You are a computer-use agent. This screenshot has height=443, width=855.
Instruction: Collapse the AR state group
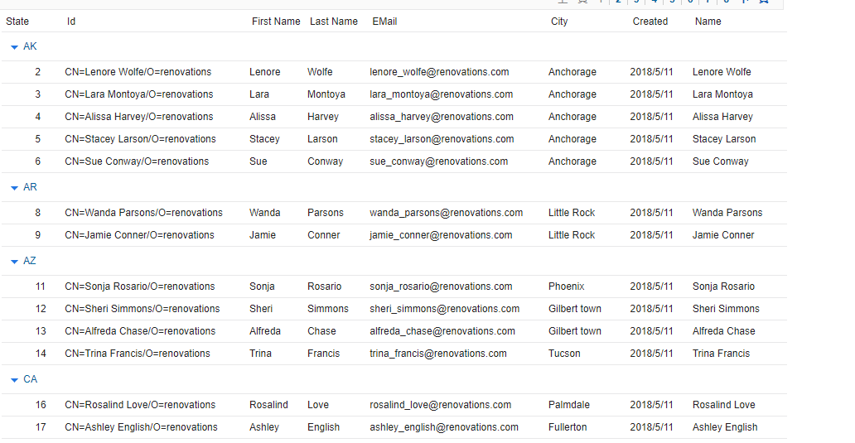(x=14, y=188)
